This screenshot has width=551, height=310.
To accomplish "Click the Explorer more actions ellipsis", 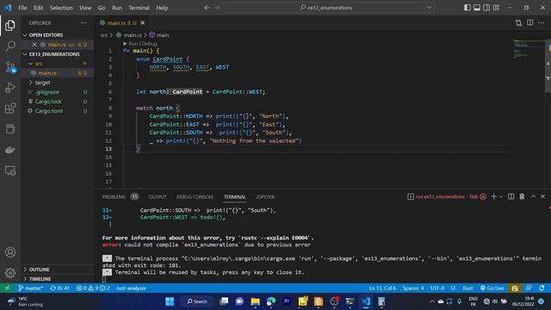I will pos(84,23).
